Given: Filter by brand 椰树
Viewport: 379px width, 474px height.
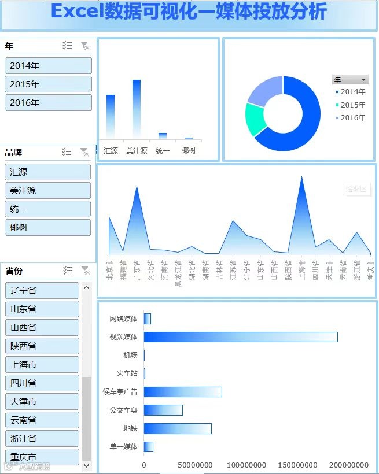Looking at the screenshot, I should [x=47, y=227].
